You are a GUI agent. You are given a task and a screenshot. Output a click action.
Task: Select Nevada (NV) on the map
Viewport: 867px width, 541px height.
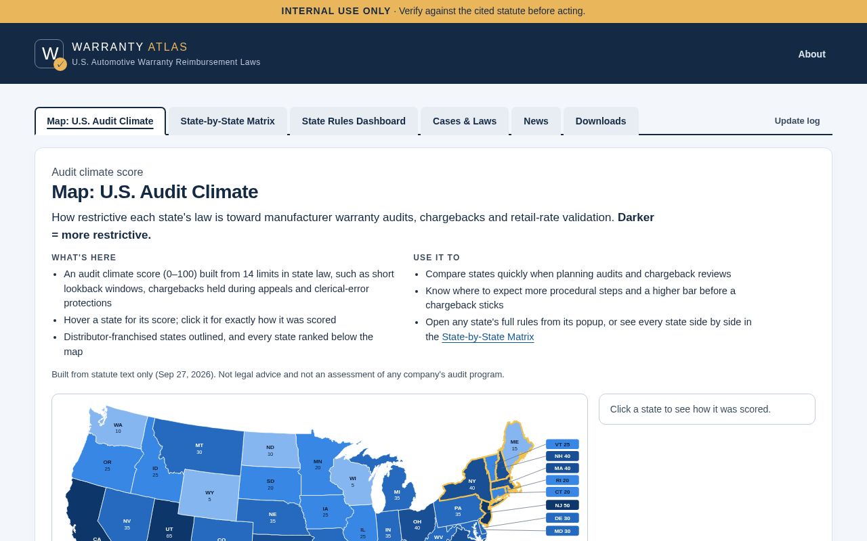pyautogui.click(x=127, y=523)
